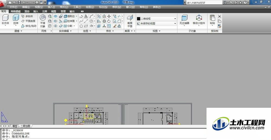Click the 多段体 polysolid tool
The height and width of the screenshot is (140, 271).
pyautogui.click(x=27, y=16)
